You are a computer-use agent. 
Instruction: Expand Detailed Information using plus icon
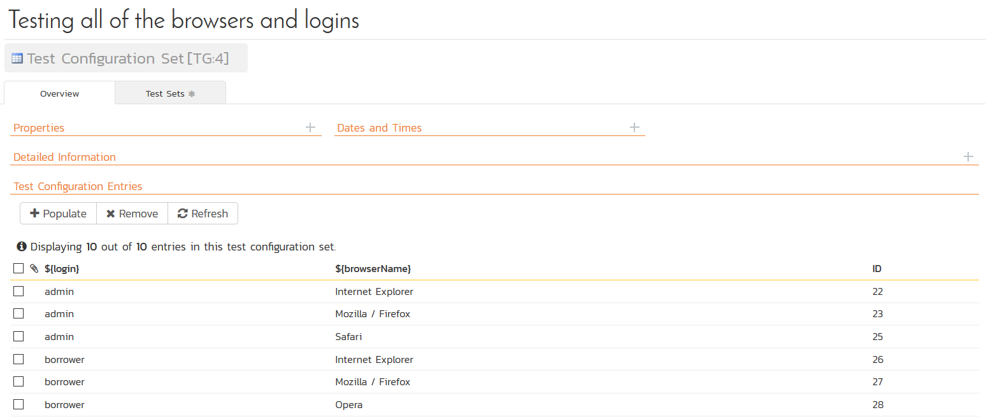[968, 157]
